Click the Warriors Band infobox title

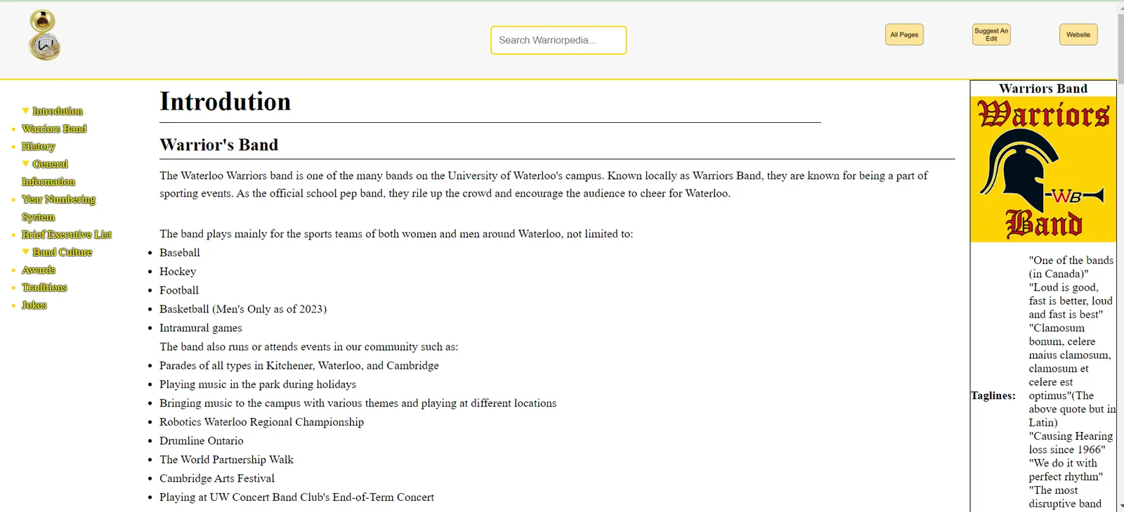pos(1043,88)
